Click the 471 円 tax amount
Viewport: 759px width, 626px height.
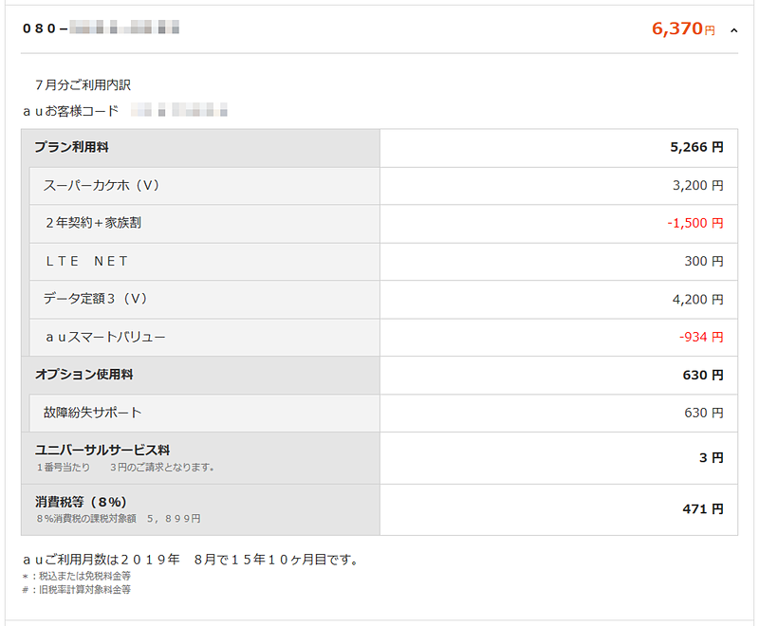(x=702, y=509)
